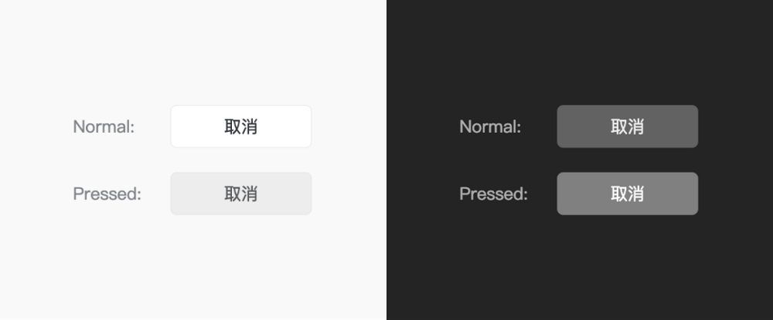Select the "Normal:" label on the light panel
Viewport: 773px width, 320px height.
(104, 126)
